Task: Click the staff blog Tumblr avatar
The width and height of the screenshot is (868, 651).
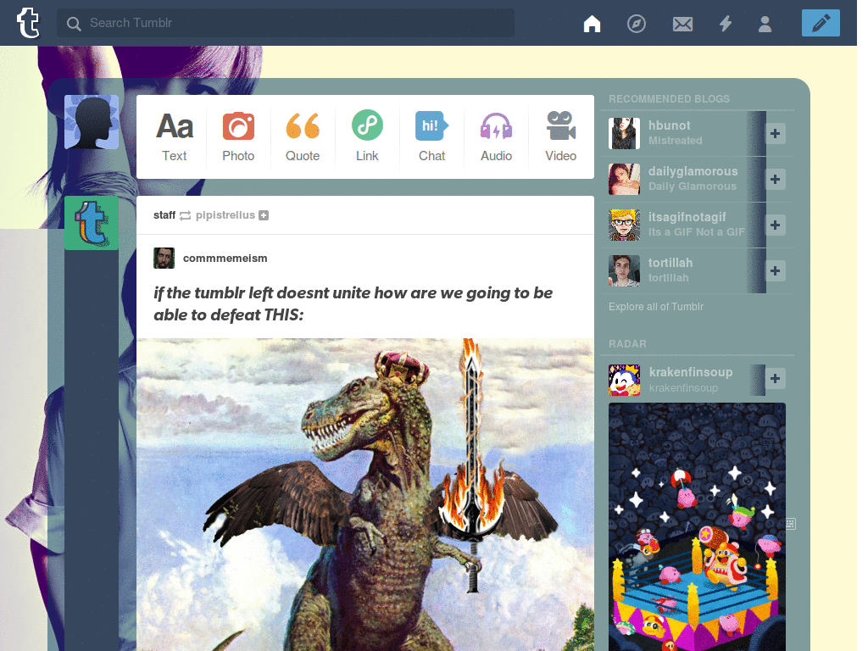Action: (x=92, y=223)
